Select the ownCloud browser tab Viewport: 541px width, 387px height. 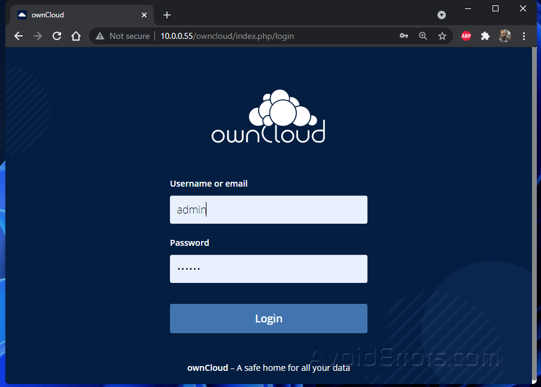point(78,15)
